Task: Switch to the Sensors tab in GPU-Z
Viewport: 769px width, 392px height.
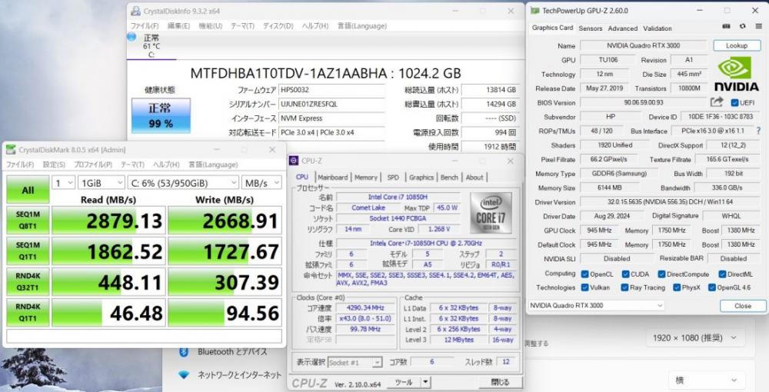Action: [x=590, y=28]
